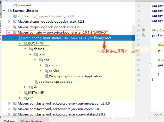
Task: Click line number 20 in the editor gutter
Action: pos(138,80)
